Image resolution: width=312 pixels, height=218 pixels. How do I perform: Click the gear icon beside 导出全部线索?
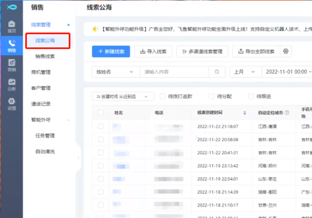pos(286,51)
